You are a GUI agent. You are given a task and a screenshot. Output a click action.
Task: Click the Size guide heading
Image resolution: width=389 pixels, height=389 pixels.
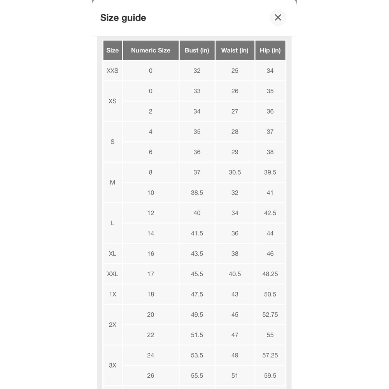click(x=123, y=18)
